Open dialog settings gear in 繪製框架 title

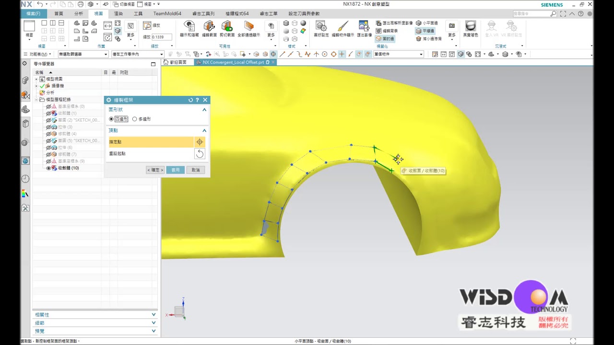[109, 100]
